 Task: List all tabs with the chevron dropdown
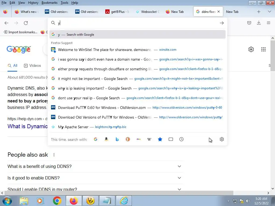point(270,12)
